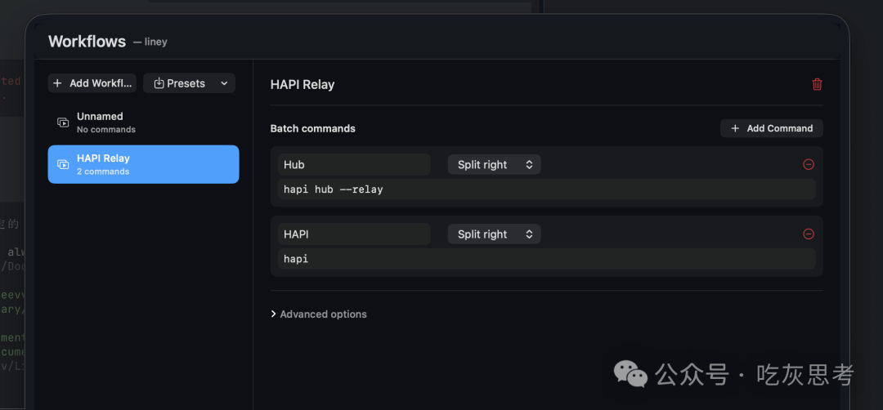This screenshot has width=883, height=410.
Task: Open the Split right dropdown for HAPI
Action: tap(494, 234)
